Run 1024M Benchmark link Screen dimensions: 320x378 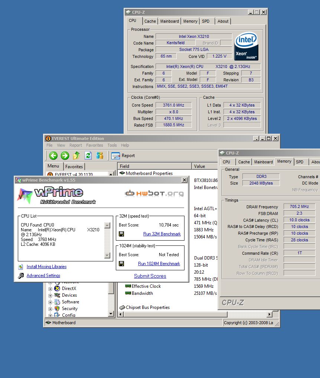pyautogui.click(x=159, y=264)
